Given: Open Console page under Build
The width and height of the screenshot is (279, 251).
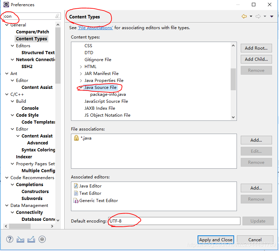Looking at the screenshot, I should [30, 108].
